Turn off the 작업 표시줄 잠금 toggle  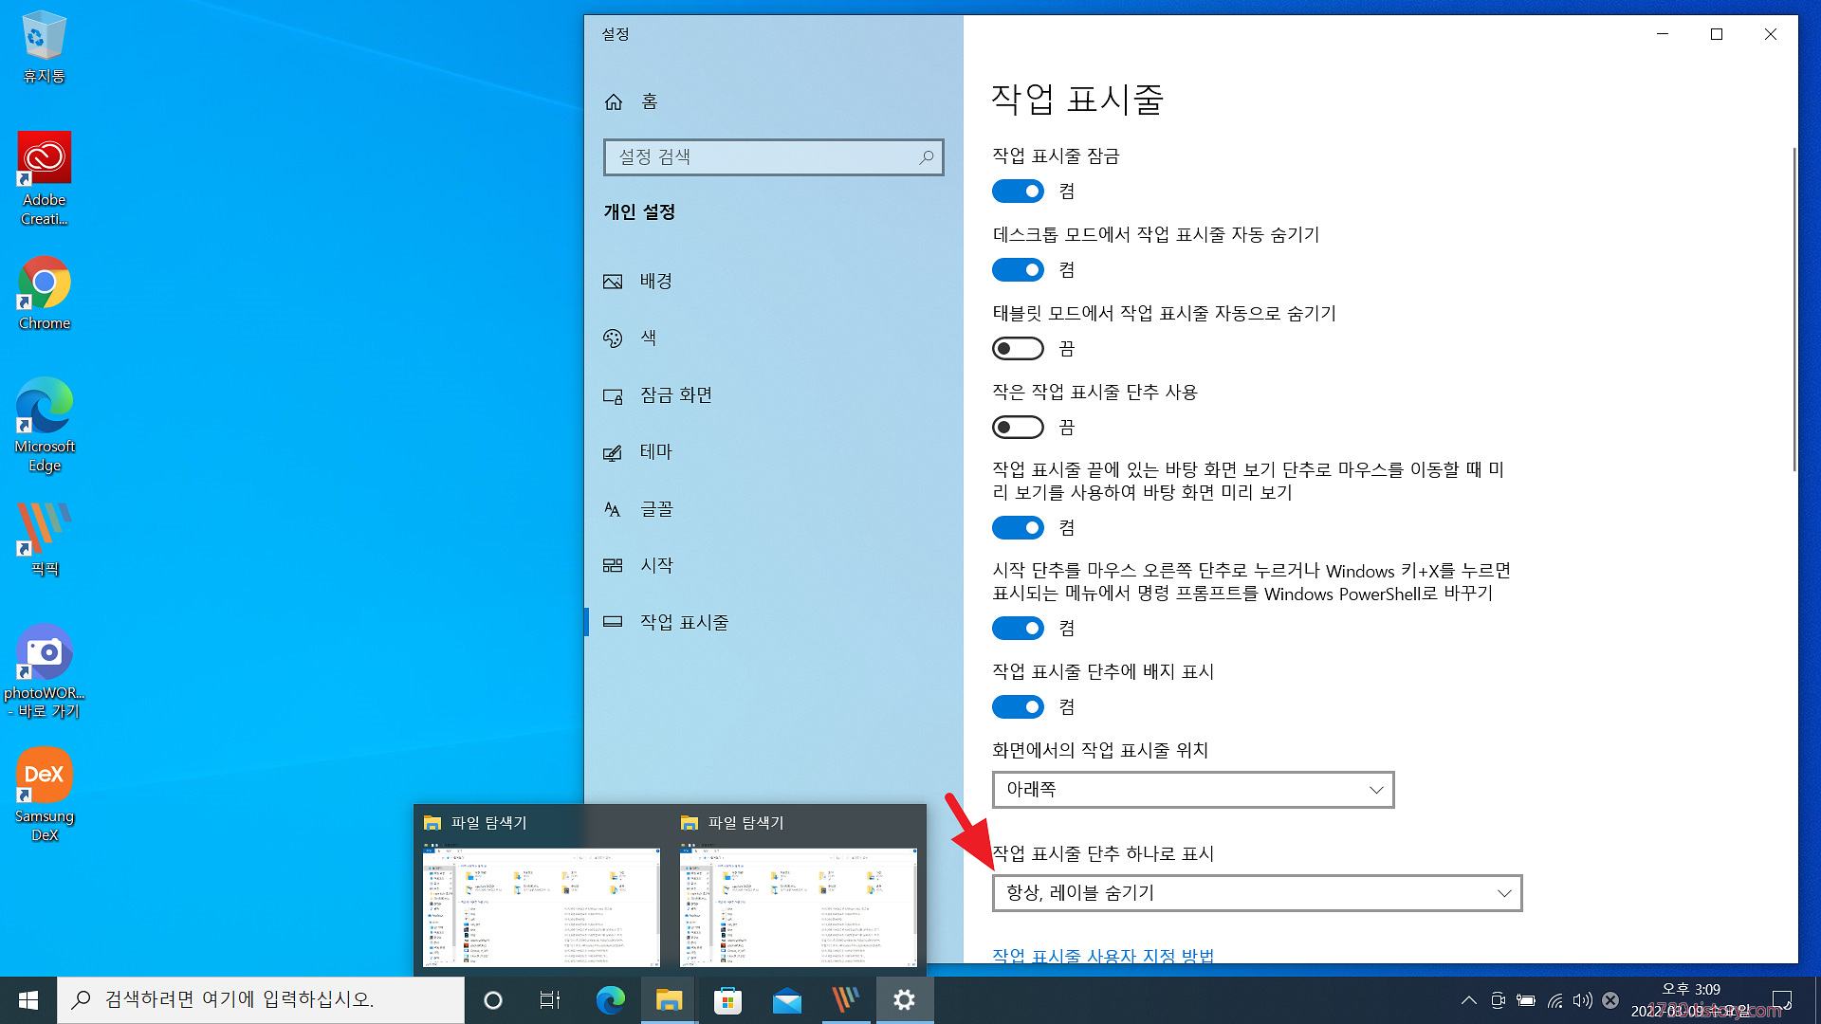[1018, 192]
